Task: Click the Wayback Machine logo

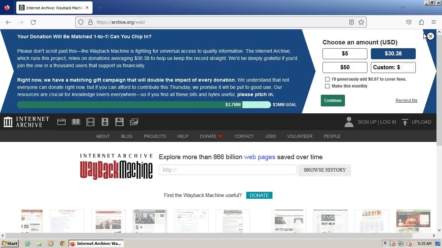Action: coord(116,167)
